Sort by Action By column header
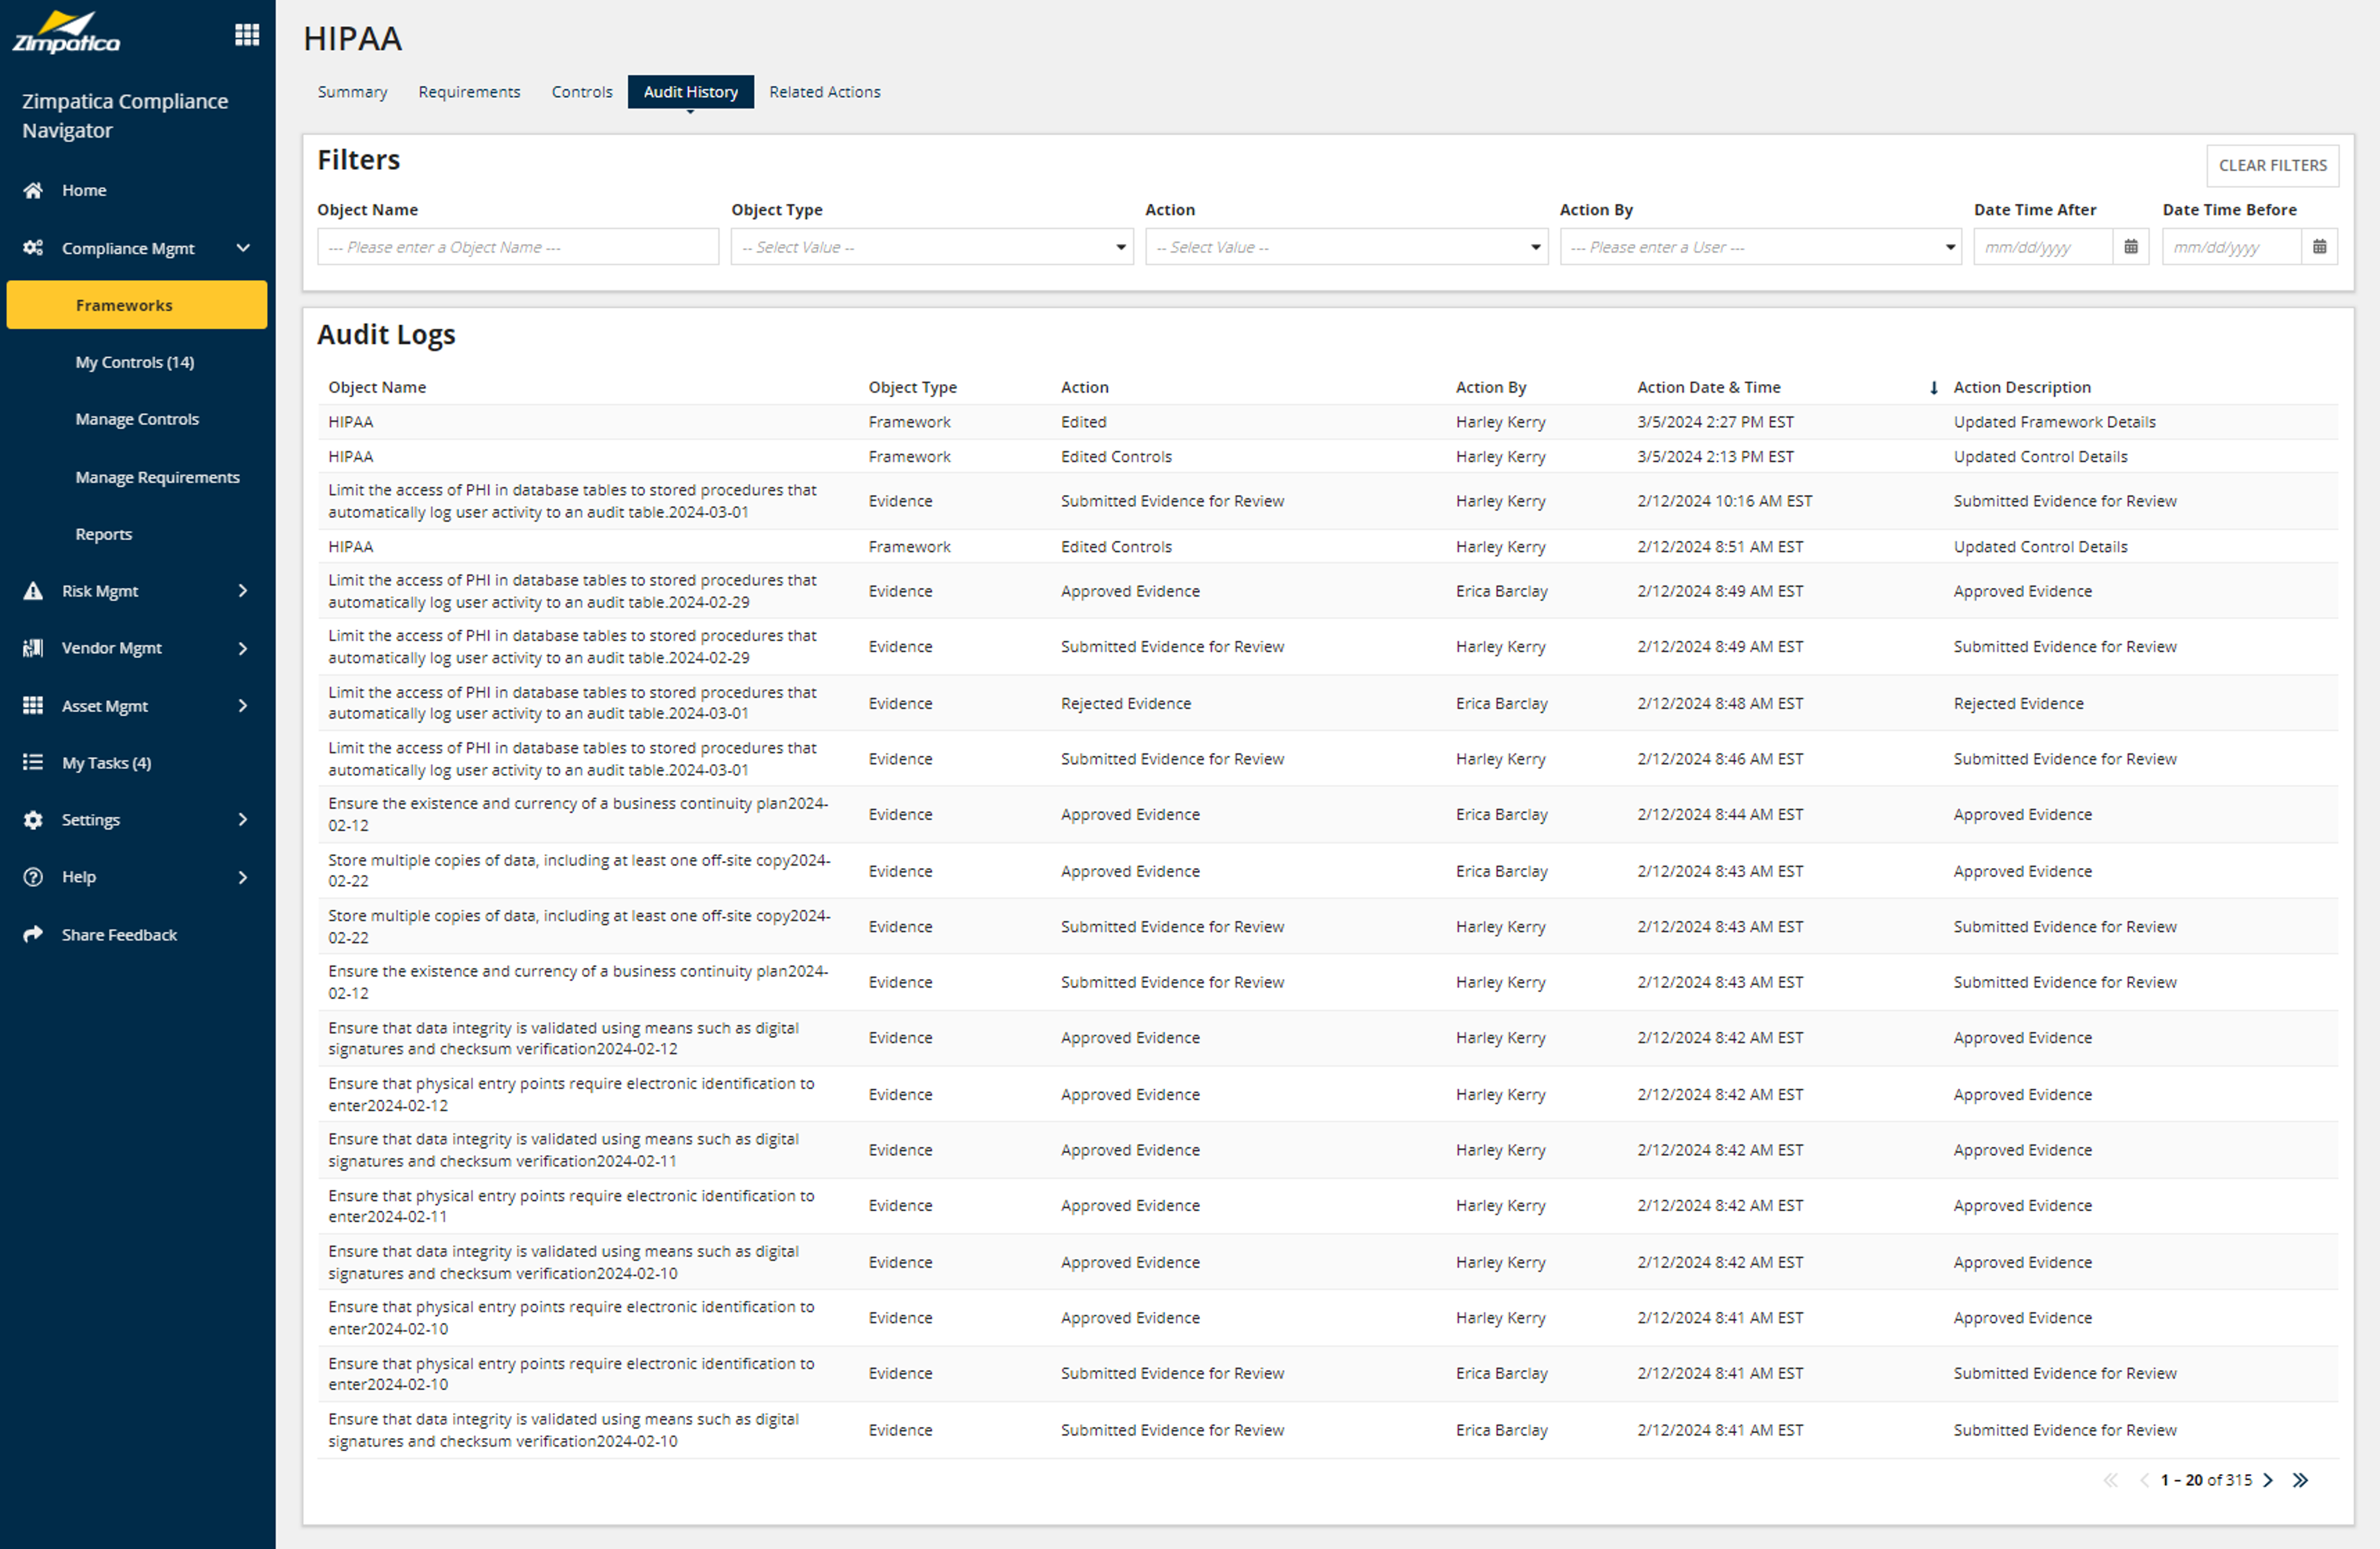 pyautogui.click(x=1491, y=388)
